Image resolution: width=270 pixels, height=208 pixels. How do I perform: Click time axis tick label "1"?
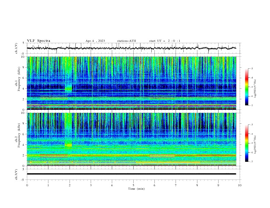click(48, 185)
